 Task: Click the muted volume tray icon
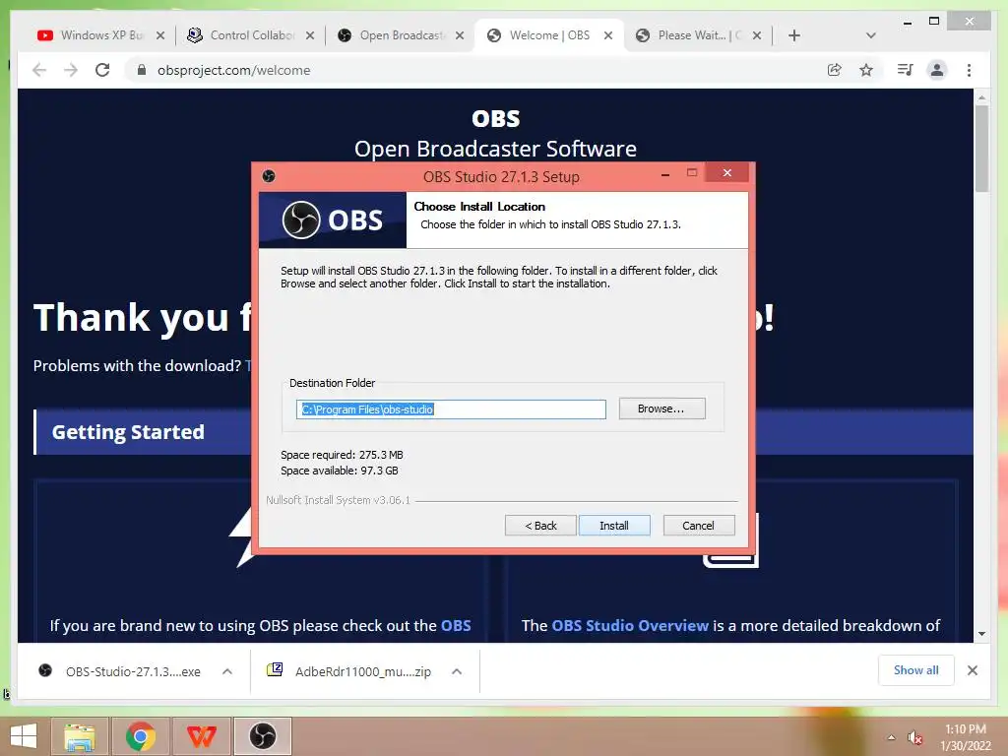click(x=914, y=738)
